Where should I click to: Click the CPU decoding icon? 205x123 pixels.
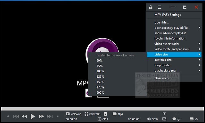(x=100, y=119)
